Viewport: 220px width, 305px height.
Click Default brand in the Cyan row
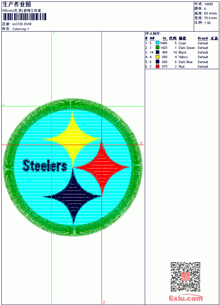[203, 43]
